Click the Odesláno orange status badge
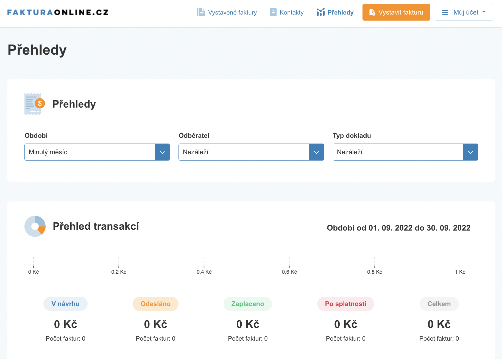 tap(155, 304)
